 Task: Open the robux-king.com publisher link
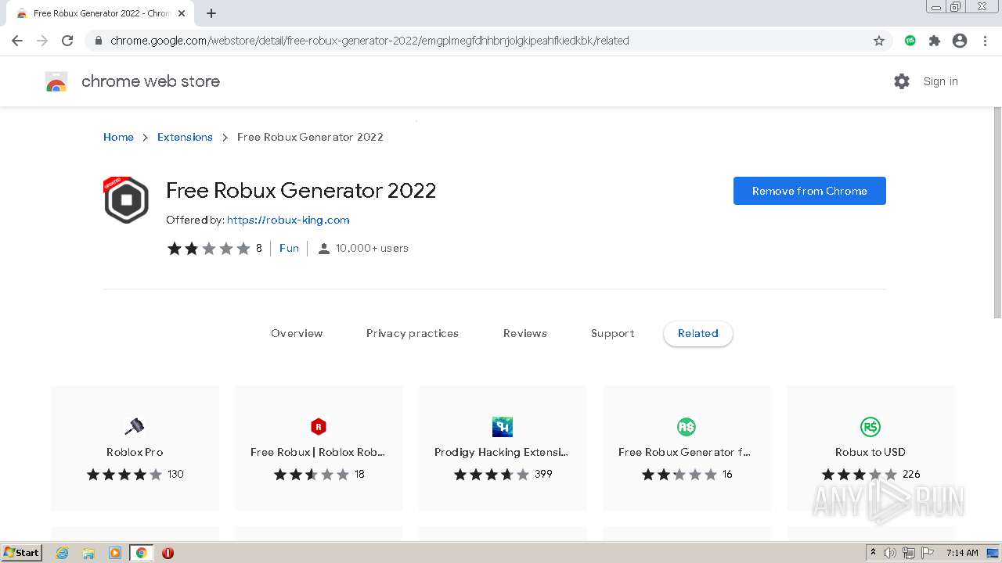point(288,220)
